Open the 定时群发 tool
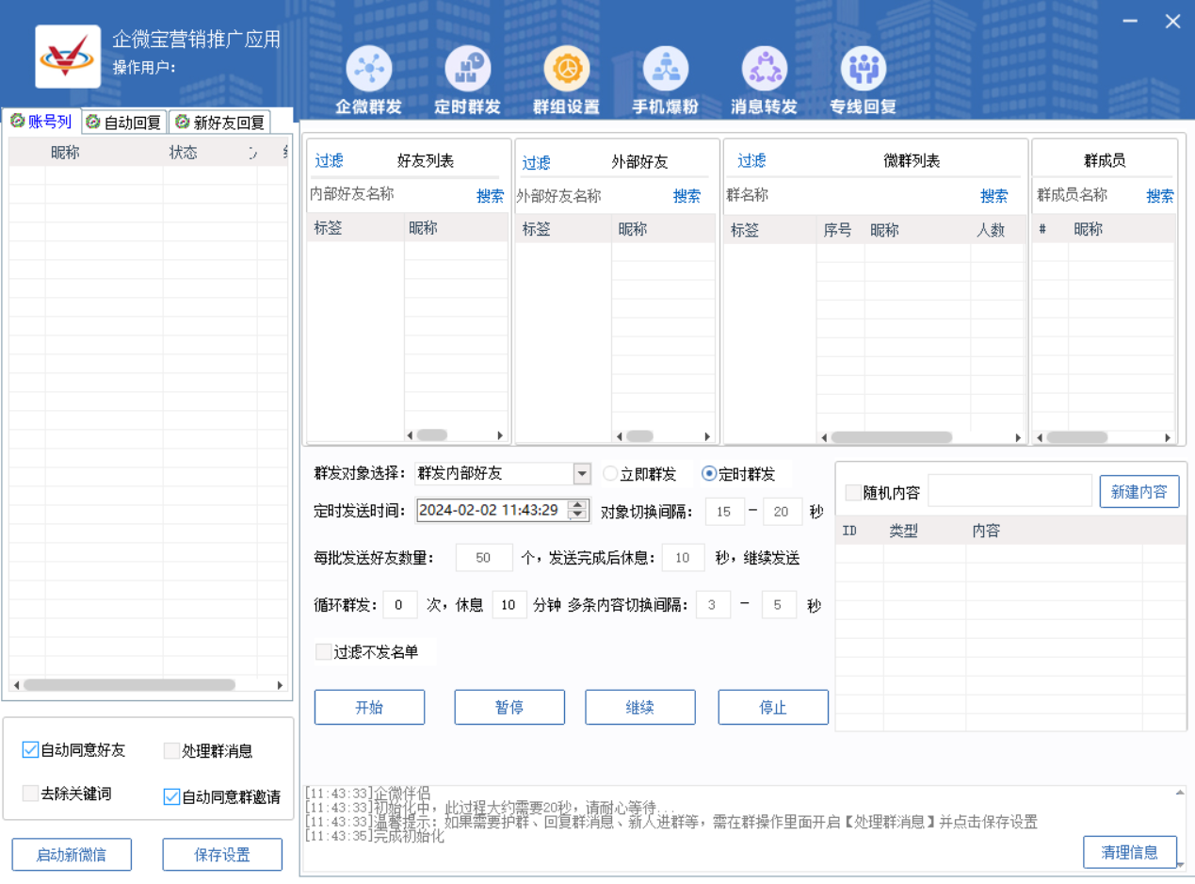 coord(467,71)
